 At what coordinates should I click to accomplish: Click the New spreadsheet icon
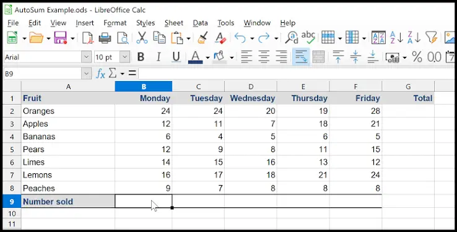12,38
